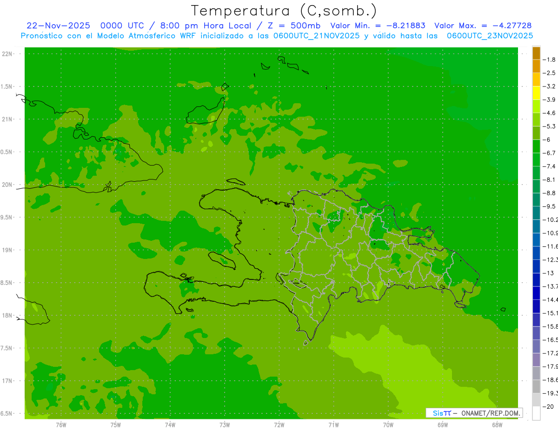Click the "-13" colorbar value
The width and height of the screenshot is (558, 431).
pos(549,273)
